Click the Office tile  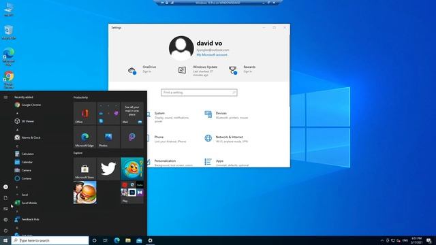[x=84, y=114]
